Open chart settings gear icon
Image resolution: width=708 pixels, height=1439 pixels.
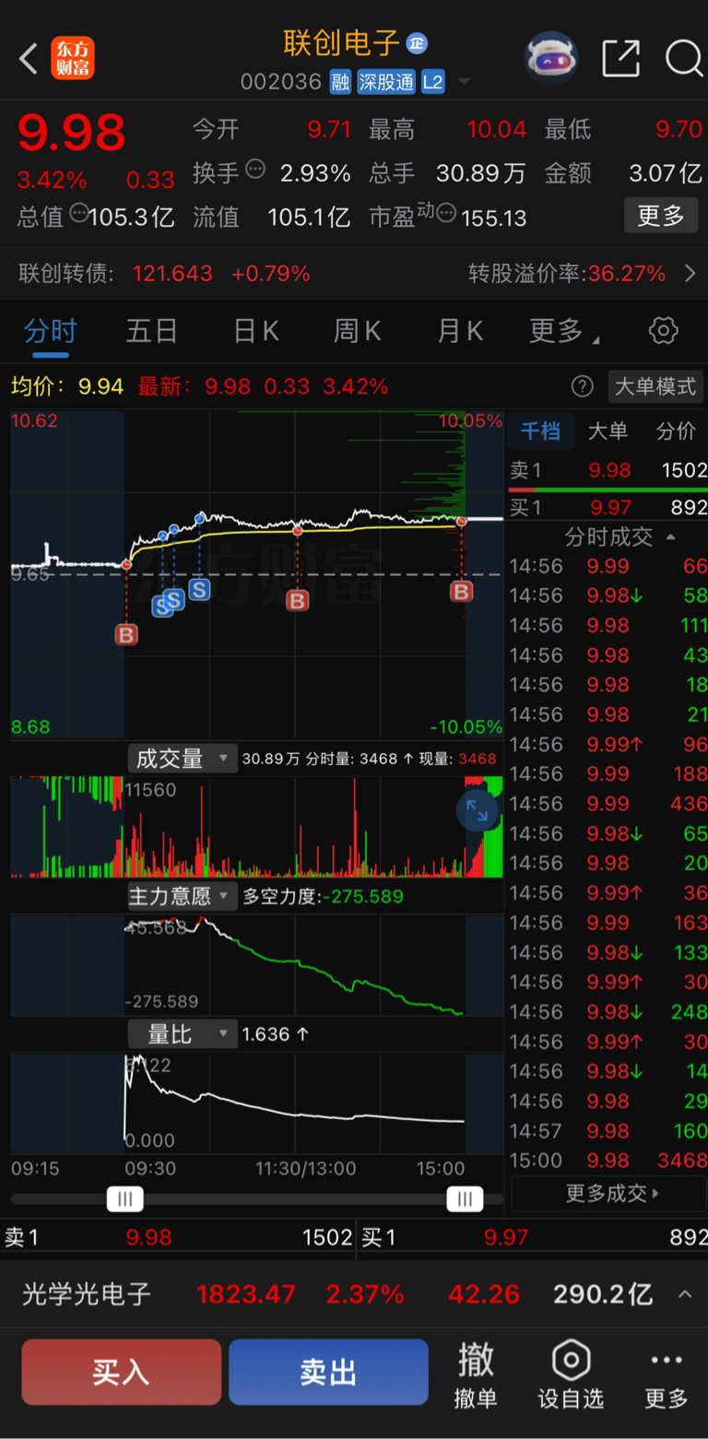click(x=664, y=331)
